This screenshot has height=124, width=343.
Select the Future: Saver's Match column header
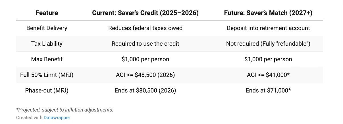(268, 13)
